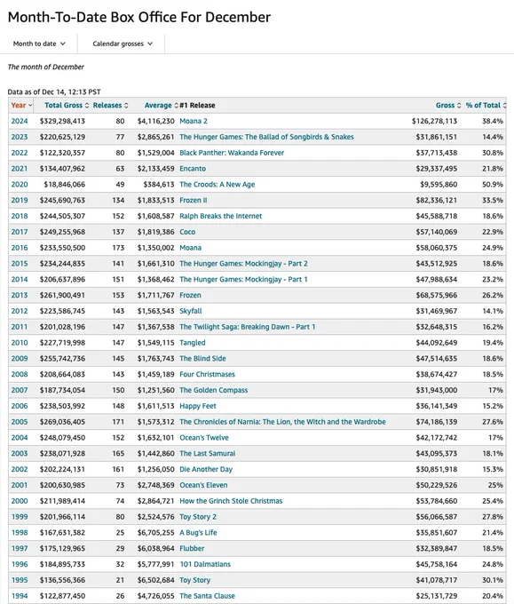Open the 101 Dalmatians link
514x604 pixels.
[x=205, y=564]
